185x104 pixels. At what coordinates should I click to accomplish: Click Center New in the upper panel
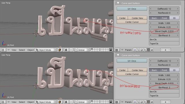pyautogui.click(x=138, y=18)
